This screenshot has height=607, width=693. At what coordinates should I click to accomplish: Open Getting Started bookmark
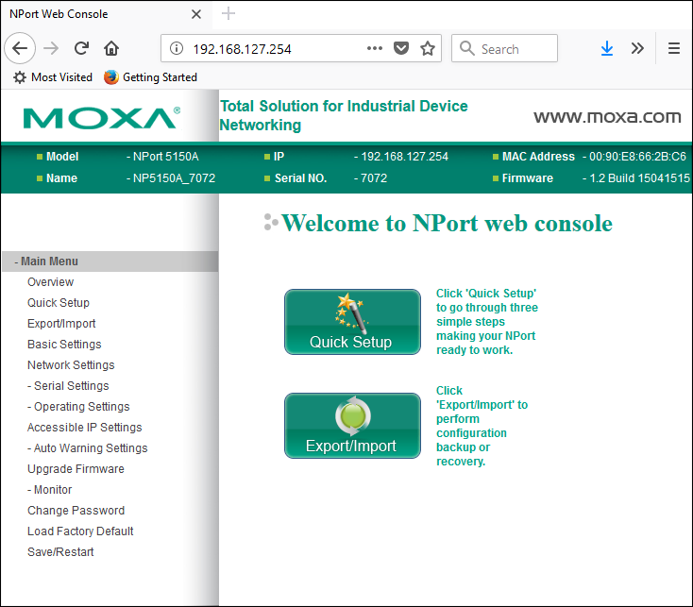(x=151, y=77)
